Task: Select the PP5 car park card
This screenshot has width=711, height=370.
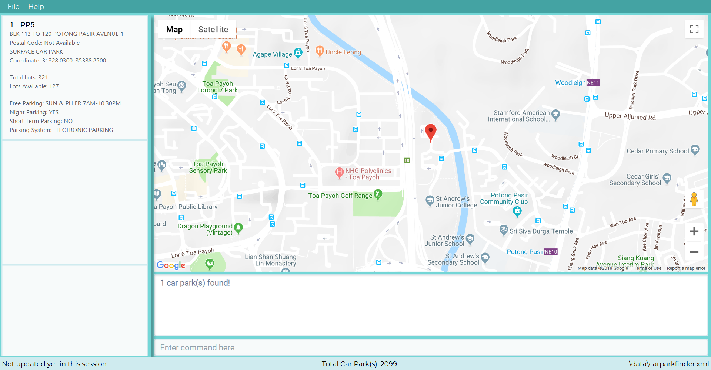Action: (75, 77)
